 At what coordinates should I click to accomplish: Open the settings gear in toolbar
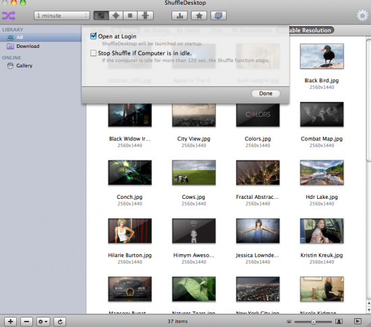tap(362, 16)
